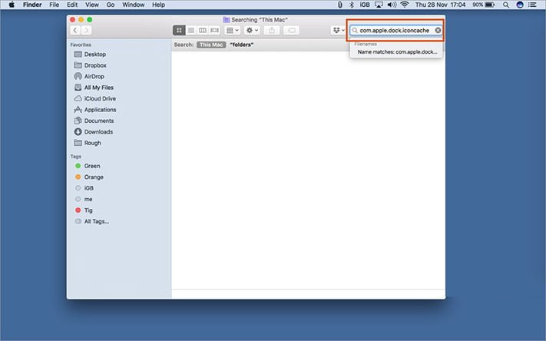Open Desktop in the sidebar
The image size is (546, 341).
[x=90, y=55]
